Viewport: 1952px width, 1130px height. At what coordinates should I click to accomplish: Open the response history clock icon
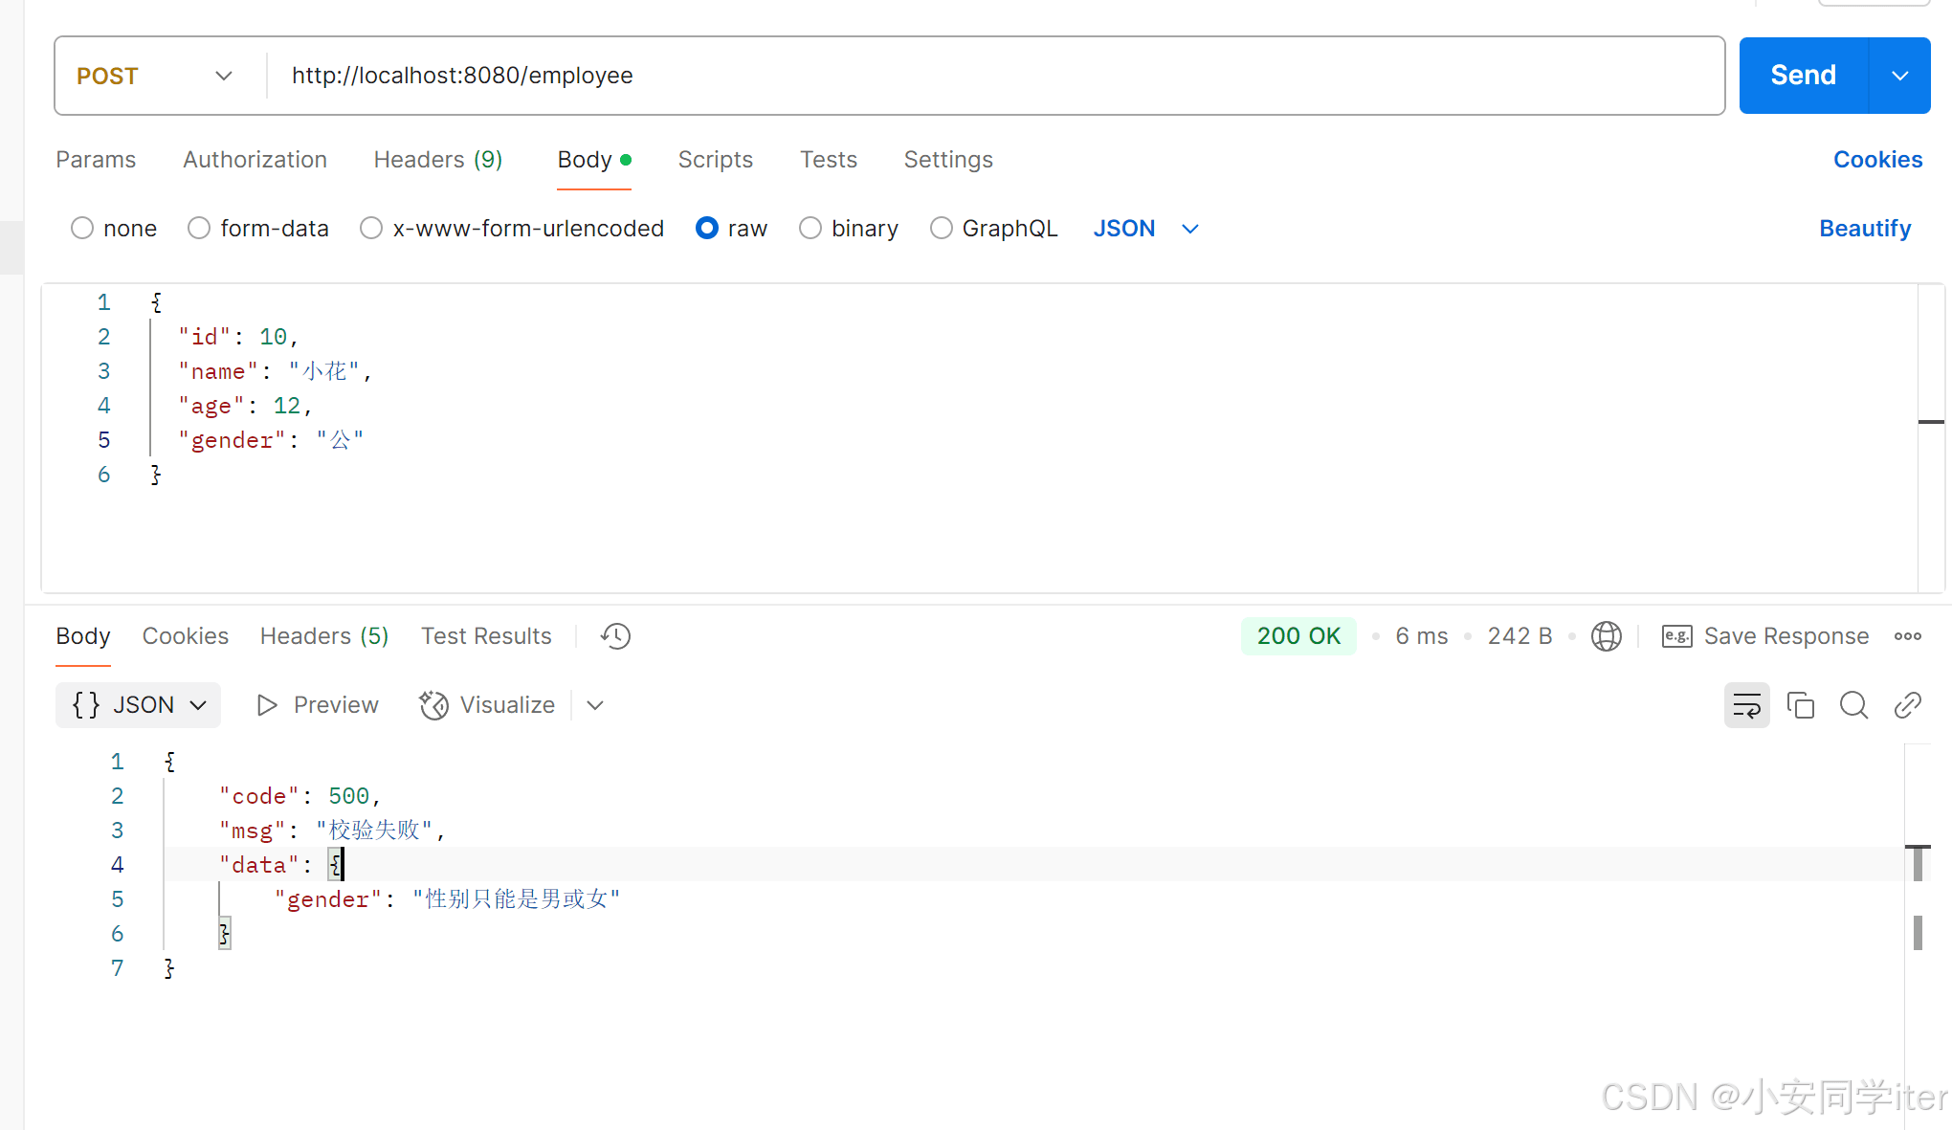[x=615, y=636]
